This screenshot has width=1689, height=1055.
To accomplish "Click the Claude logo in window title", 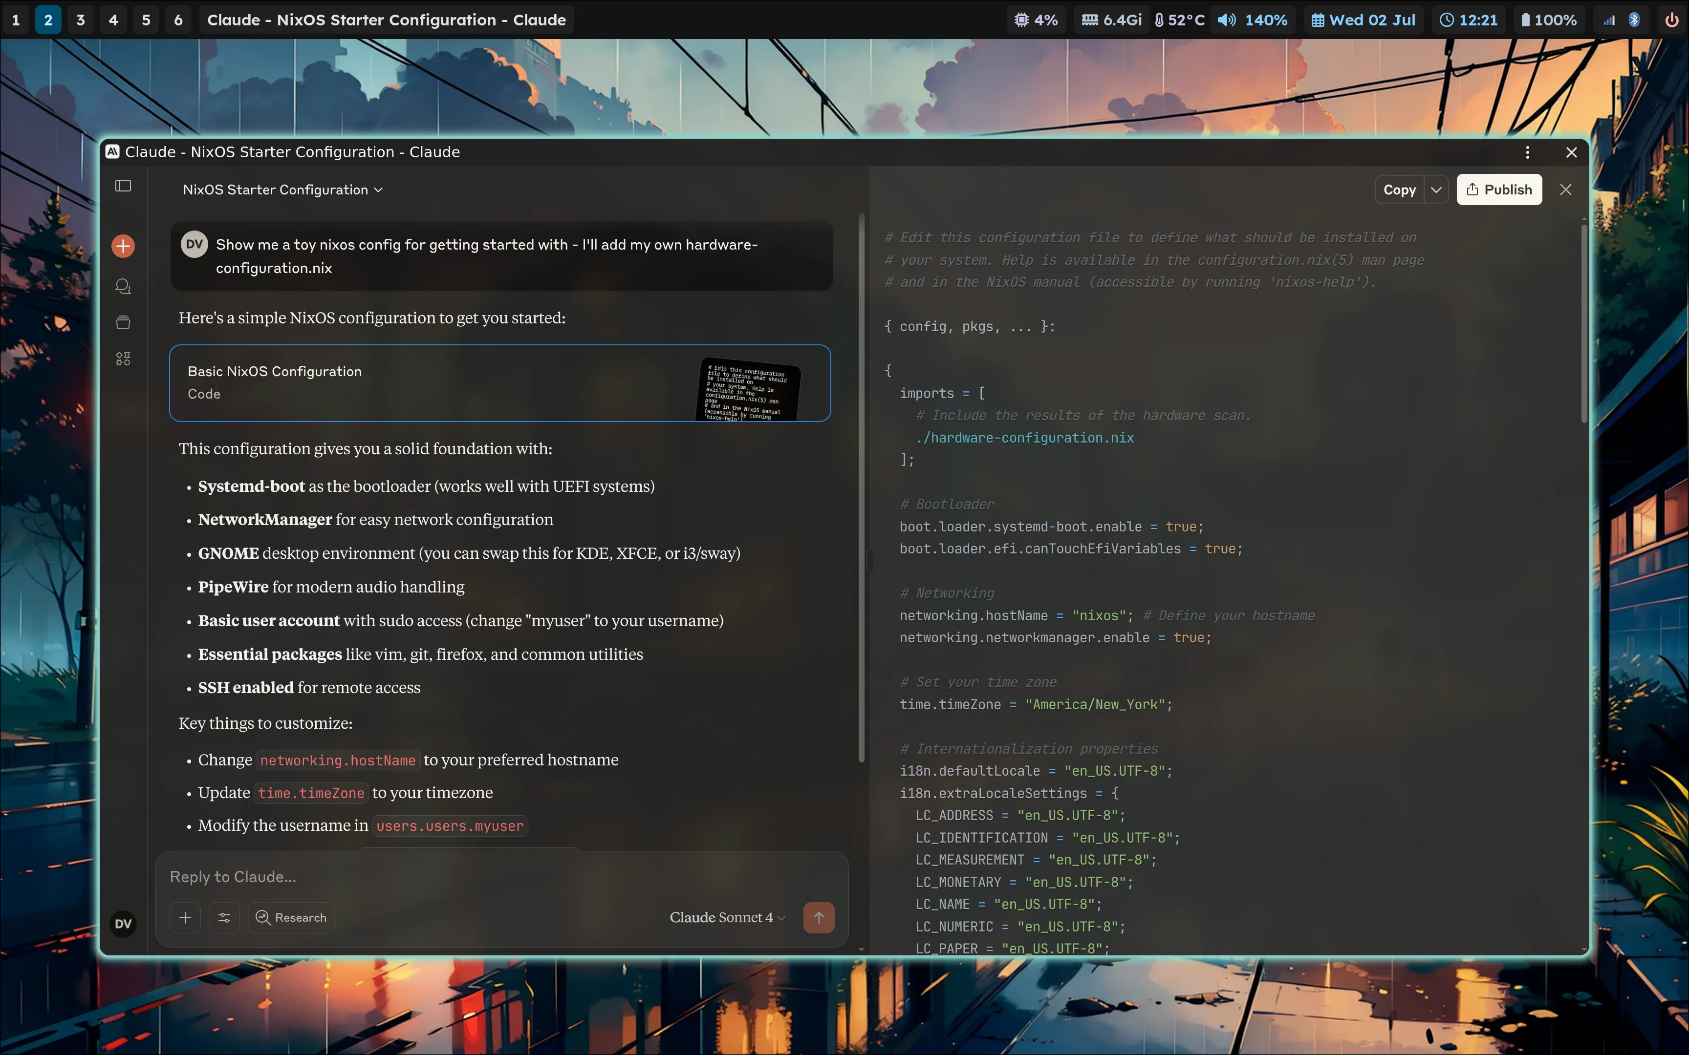I will click(x=112, y=151).
